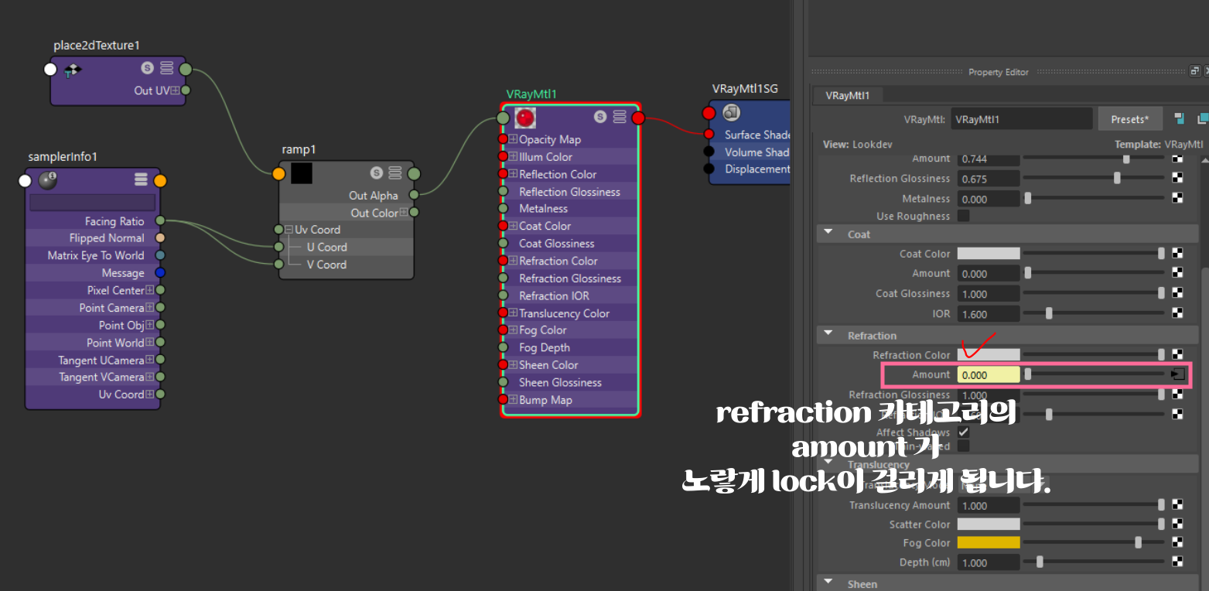The height and width of the screenshot is (591, 1209).
Task: Expand Fog Color attribute on VRayMtl1 node
Action: (x=513, y=330)
